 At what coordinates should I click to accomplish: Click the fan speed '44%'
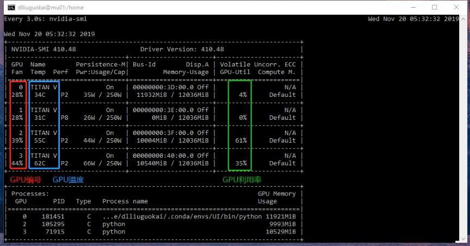17,163
